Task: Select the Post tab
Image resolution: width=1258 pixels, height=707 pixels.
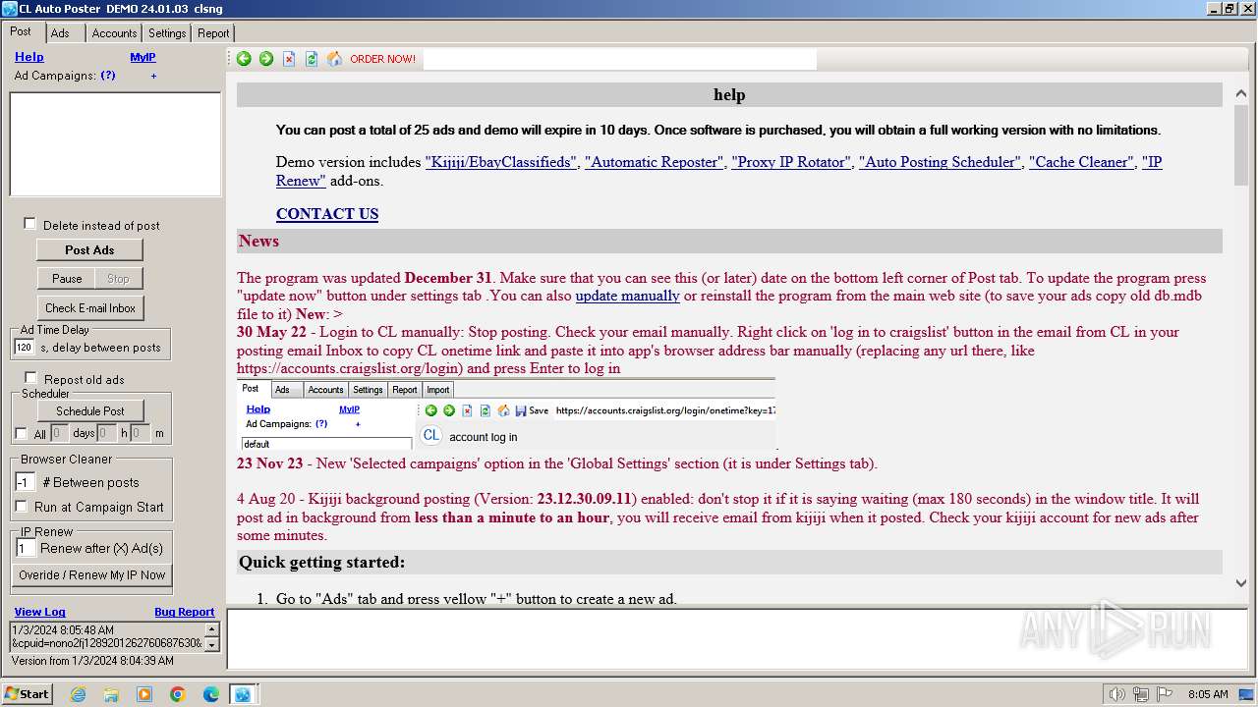Action: [21, 31]
